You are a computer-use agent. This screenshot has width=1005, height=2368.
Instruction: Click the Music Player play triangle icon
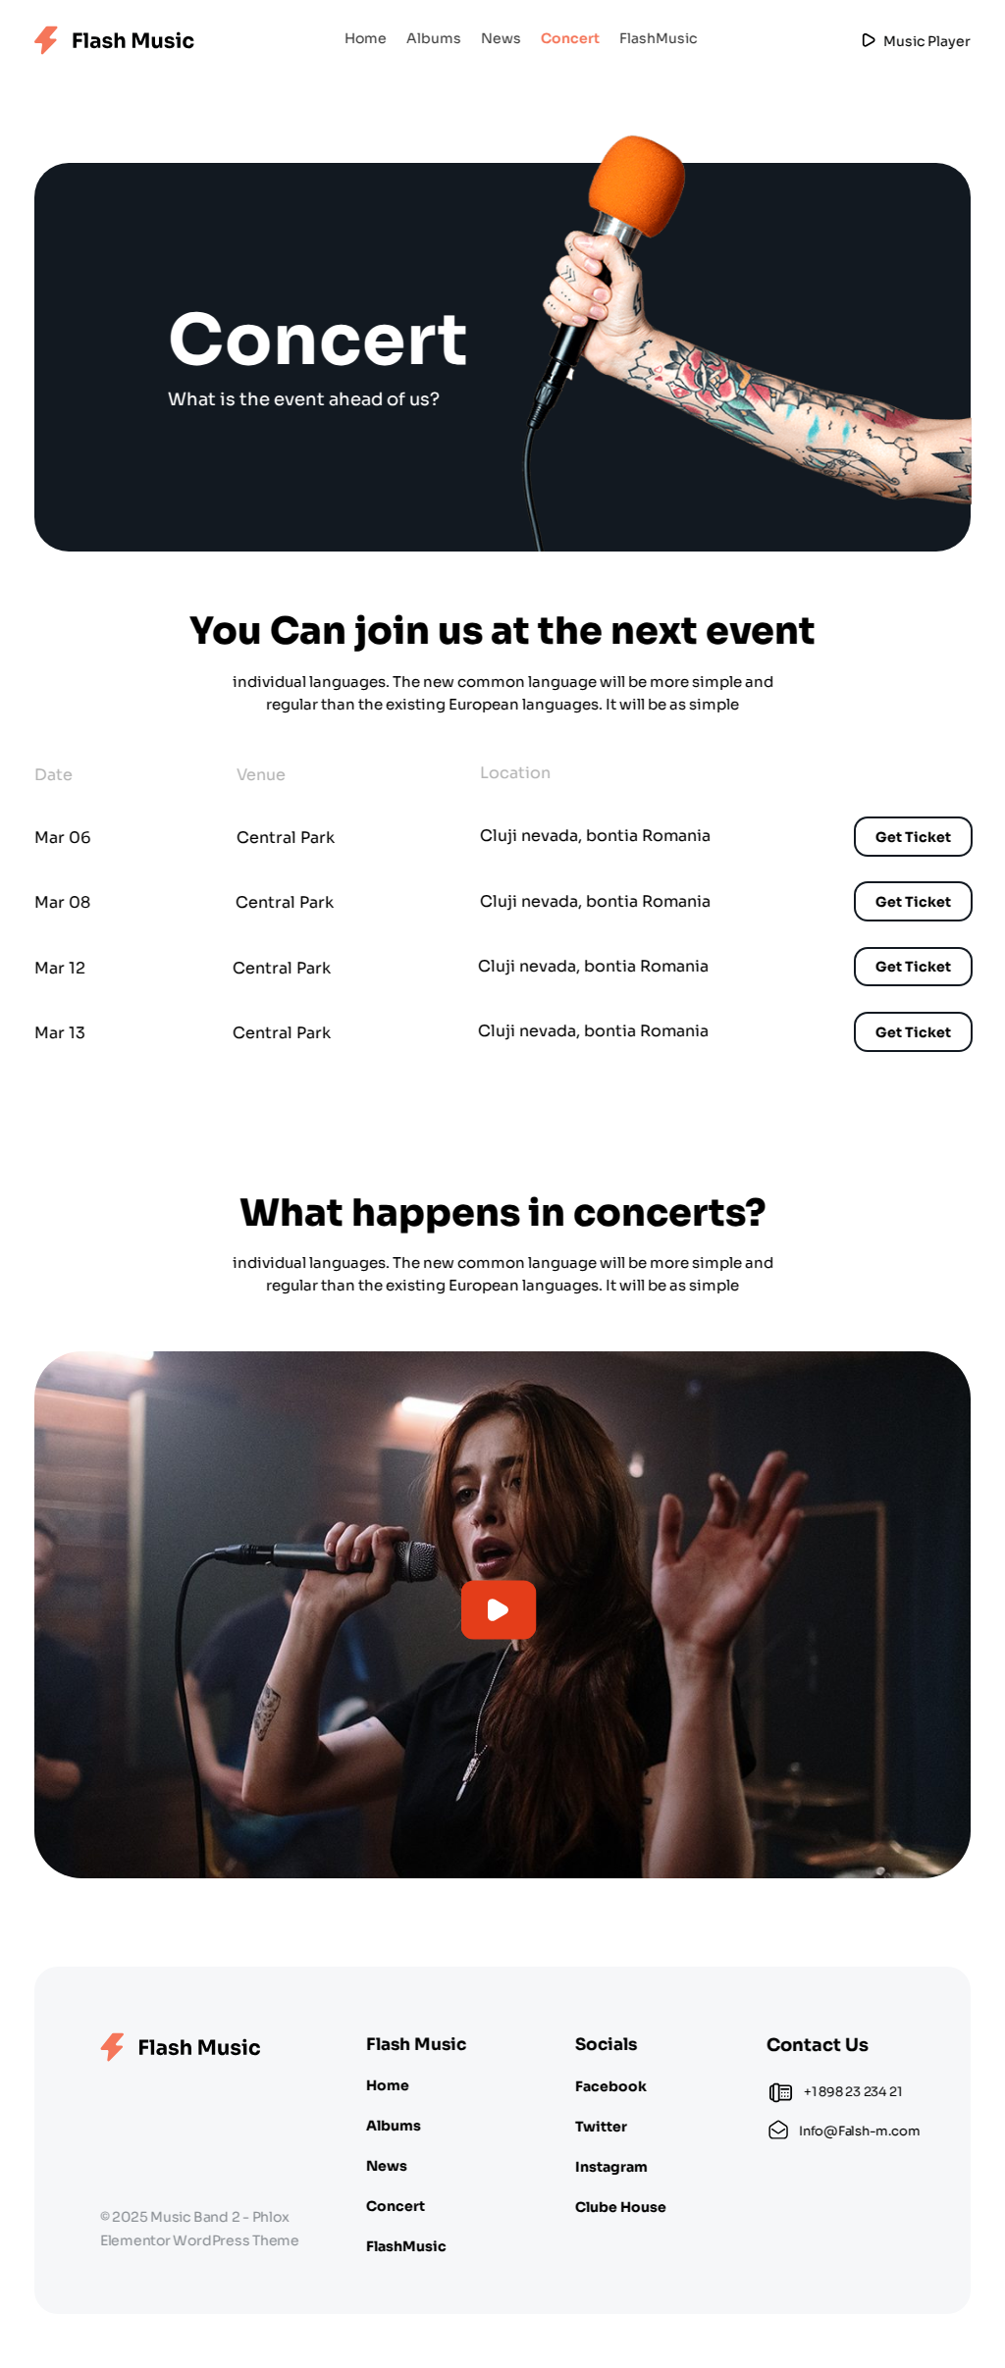click(x=868, y=40)
